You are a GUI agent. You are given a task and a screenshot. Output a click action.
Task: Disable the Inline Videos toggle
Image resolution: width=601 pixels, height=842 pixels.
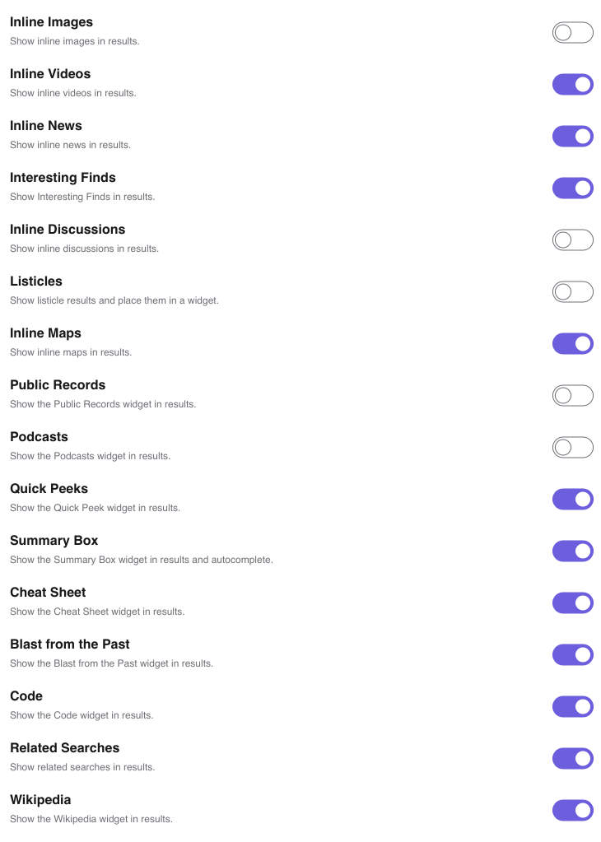click(572, 84)
